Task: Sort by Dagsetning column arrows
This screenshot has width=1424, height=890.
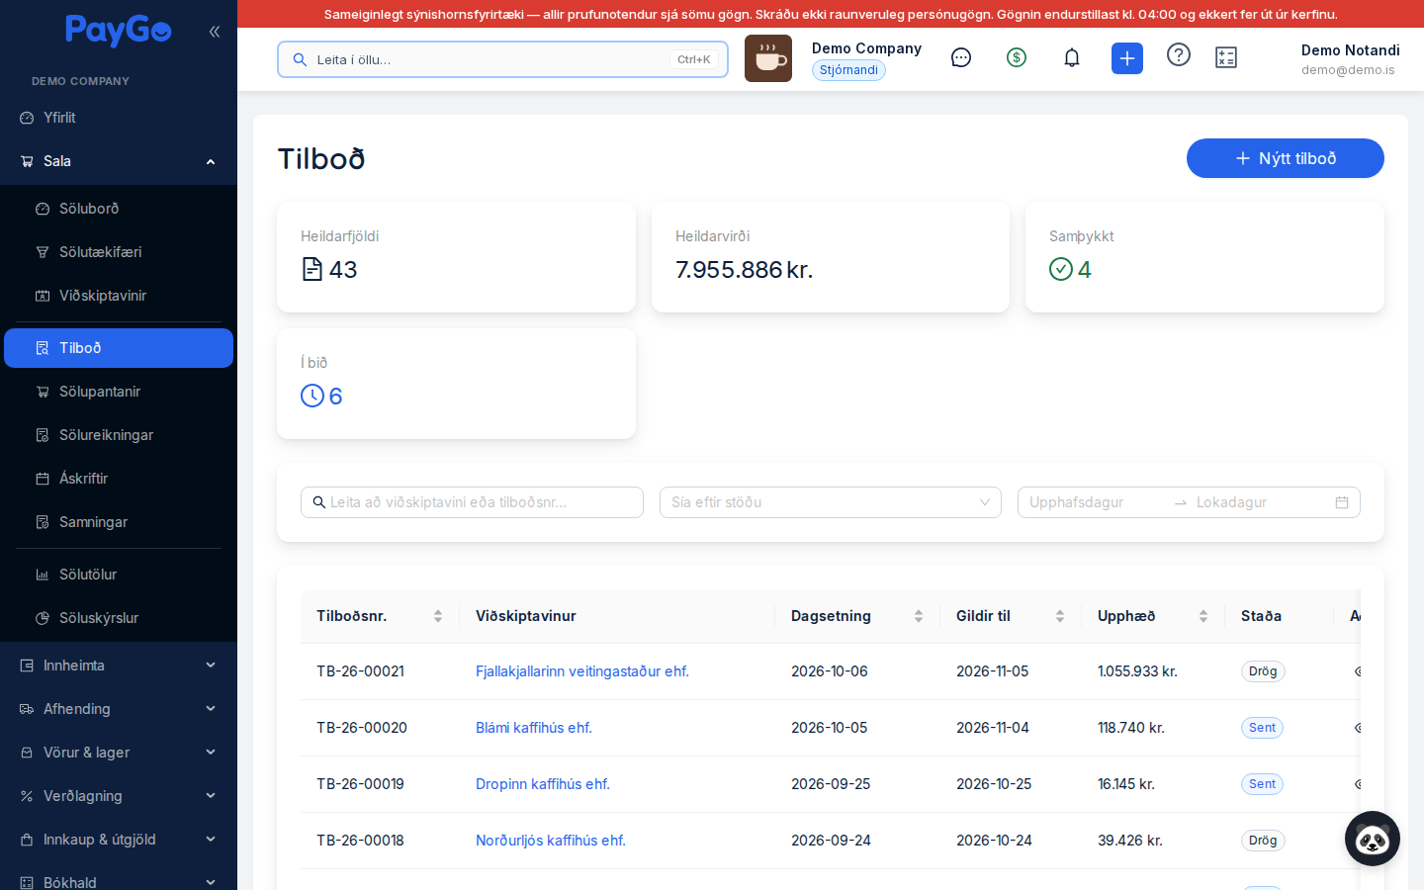Action: (x=919, y=616)
